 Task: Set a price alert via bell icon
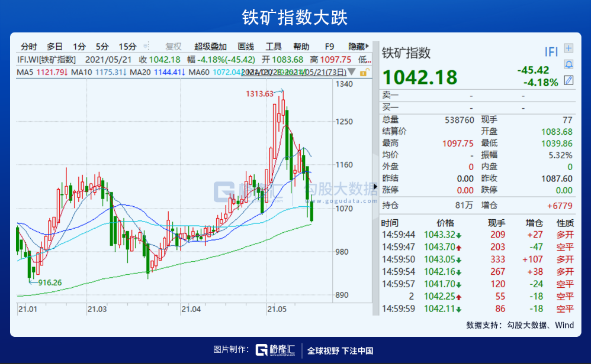(568, 64)
